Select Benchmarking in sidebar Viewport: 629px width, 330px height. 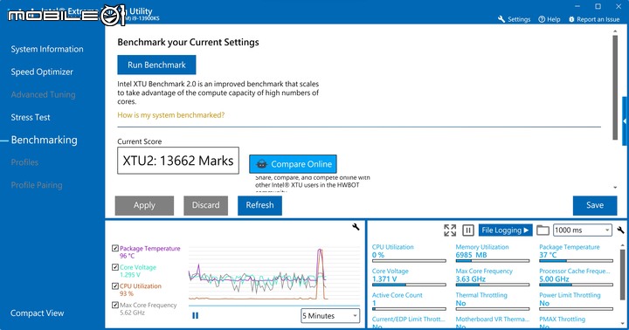[45, 140]
